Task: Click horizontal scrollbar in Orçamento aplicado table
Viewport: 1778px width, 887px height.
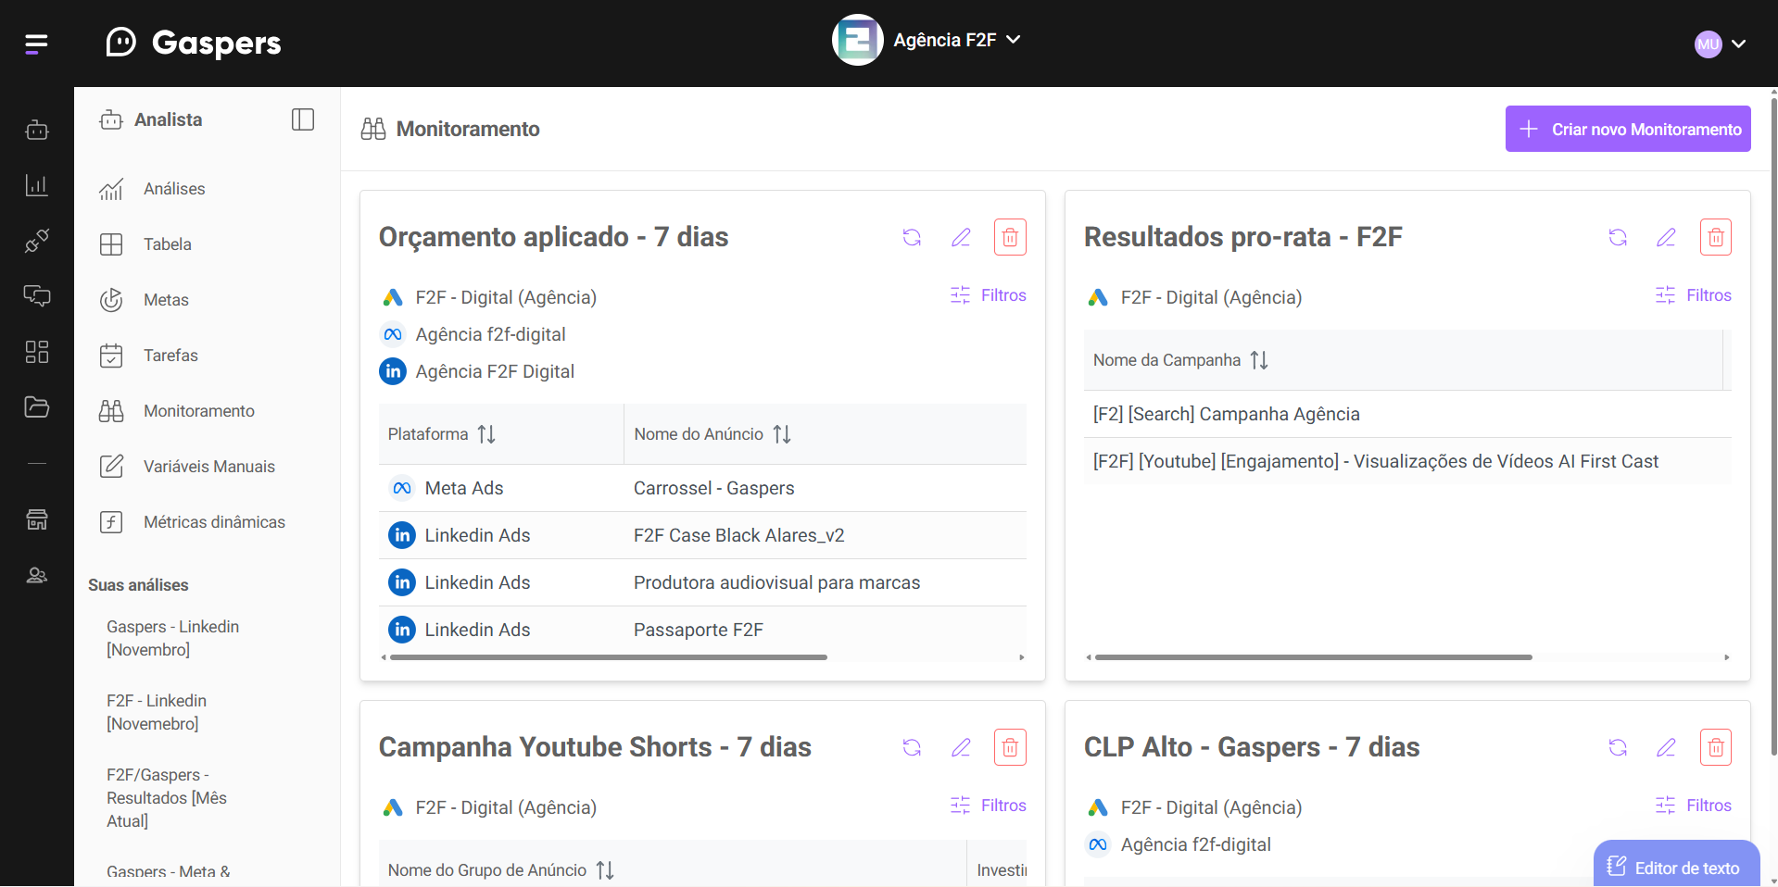Action: tap(608, 657)
